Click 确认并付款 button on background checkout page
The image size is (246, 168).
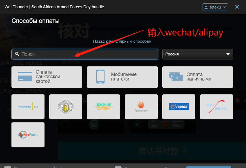(x=152, y=151)
